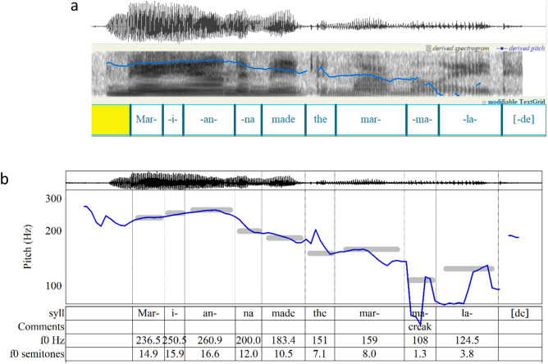Click the 12.0 value in semitones row

(x=249, y=354)
